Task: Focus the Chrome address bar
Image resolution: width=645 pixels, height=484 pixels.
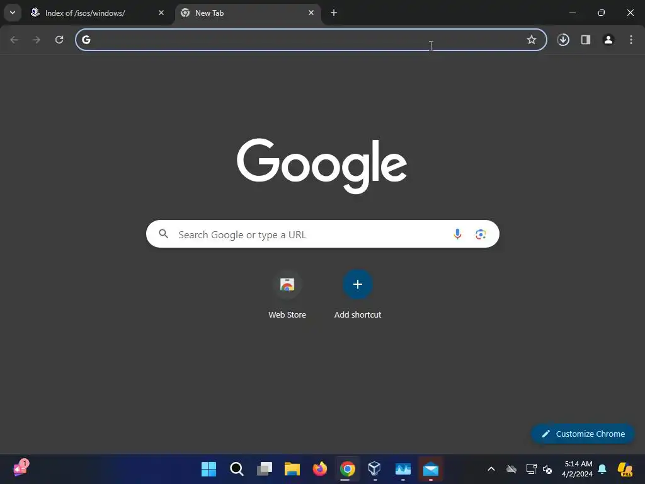Action: 311,40
